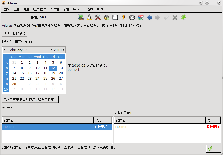Click the Linux penguin icon
This screenshot has width=223, height=155.
tap(89, 17)
